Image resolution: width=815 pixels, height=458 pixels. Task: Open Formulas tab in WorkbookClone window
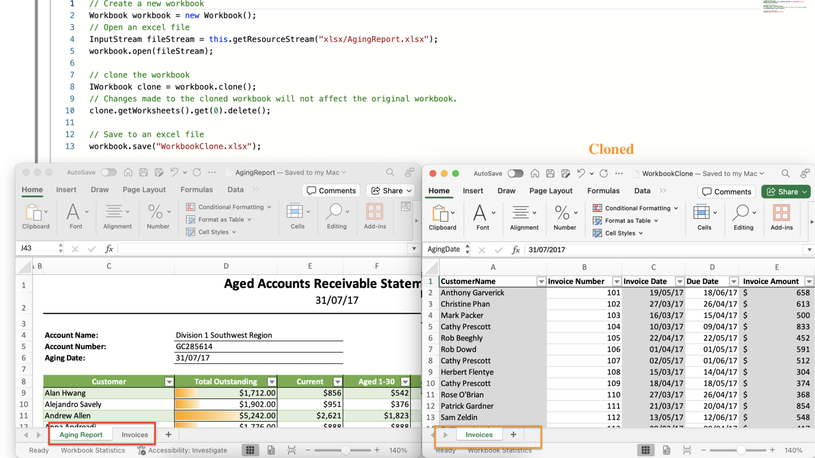click(603, 191)
